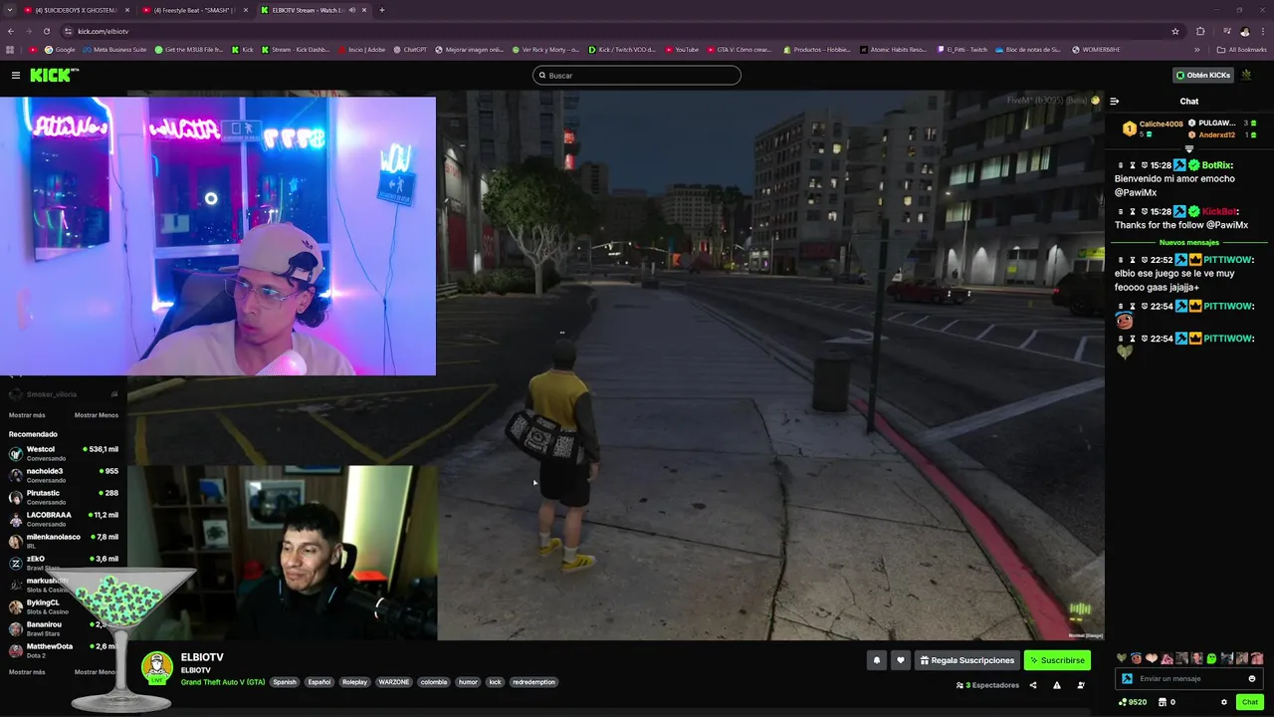Open channel points balance 9520
Viewport: 1274px width, 717px height.
1133,702
